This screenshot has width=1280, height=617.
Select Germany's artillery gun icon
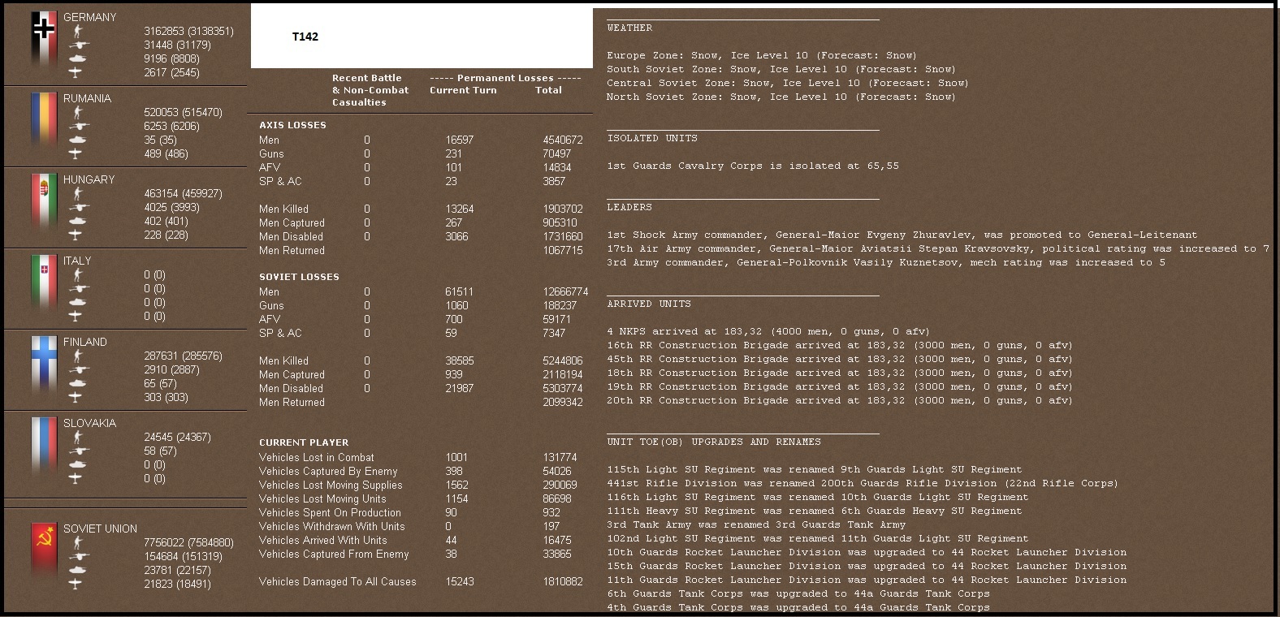(78, 45)
